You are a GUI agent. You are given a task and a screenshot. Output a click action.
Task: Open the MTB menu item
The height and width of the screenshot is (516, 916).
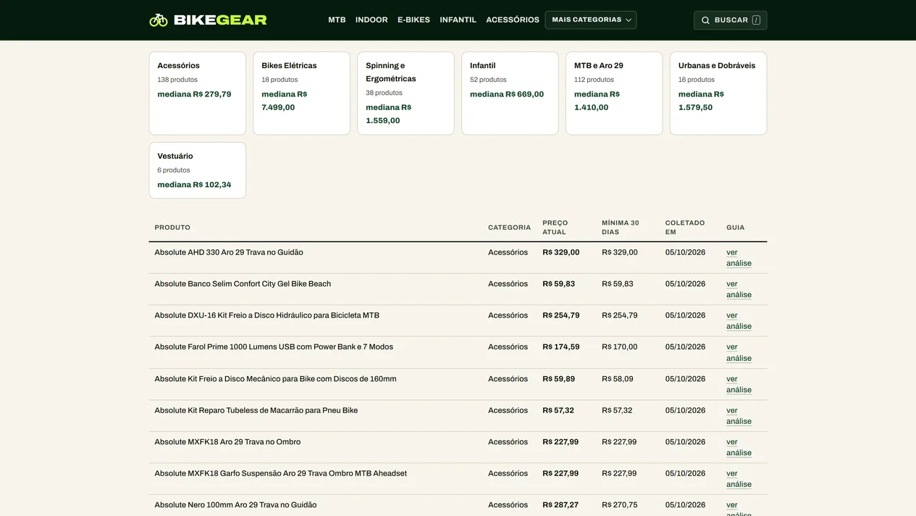pyautogui.click(x=337, y=20)
